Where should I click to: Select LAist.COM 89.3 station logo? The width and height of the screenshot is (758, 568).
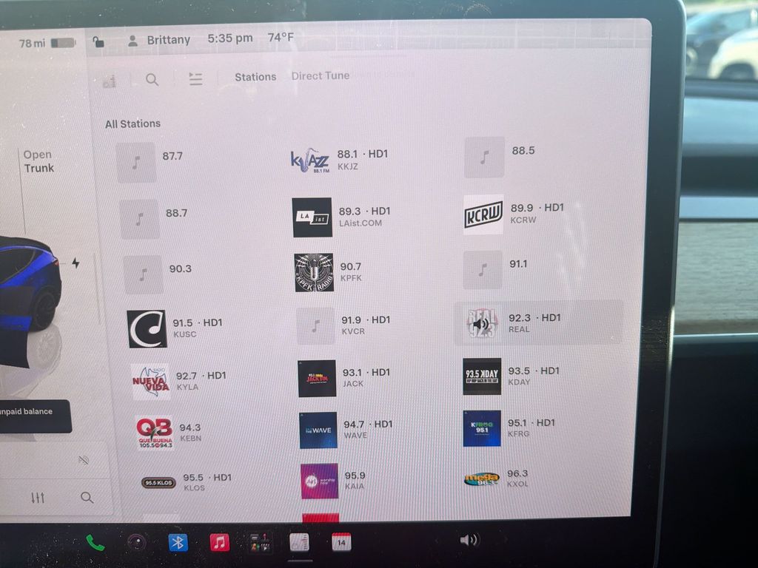[x=312, y=217]
